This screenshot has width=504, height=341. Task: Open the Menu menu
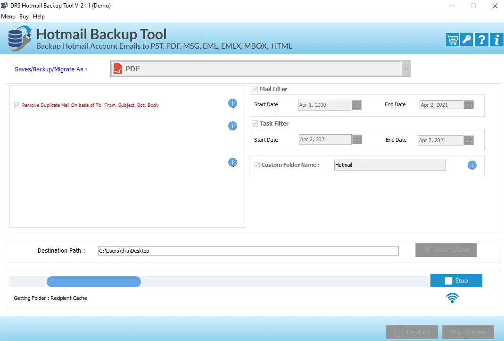(x=8, y=17)
